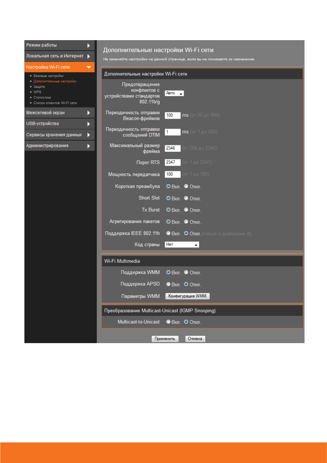Viewport: 327px width, 463px height.
Task: Expand the Администрирование arrow icon
Action: pos(88,146)
